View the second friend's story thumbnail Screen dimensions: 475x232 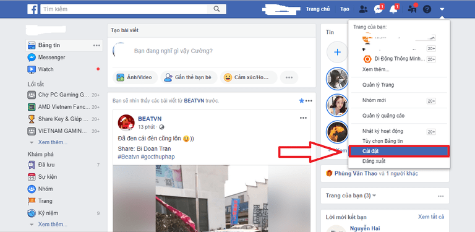pyautogui.click(x=337, y=105)
